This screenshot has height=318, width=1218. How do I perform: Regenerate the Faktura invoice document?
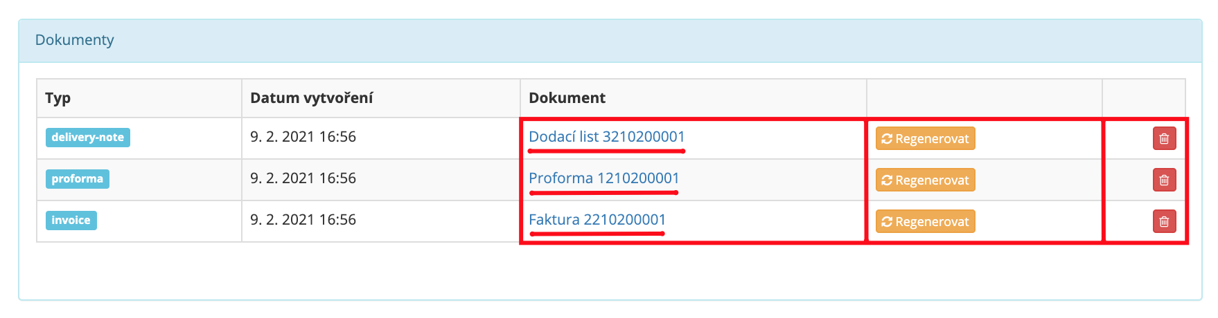(x=925, y=221)
